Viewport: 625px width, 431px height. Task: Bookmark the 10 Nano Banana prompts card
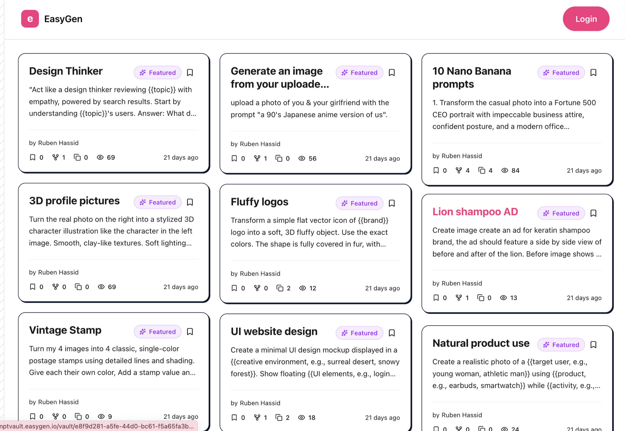(593, 72)
